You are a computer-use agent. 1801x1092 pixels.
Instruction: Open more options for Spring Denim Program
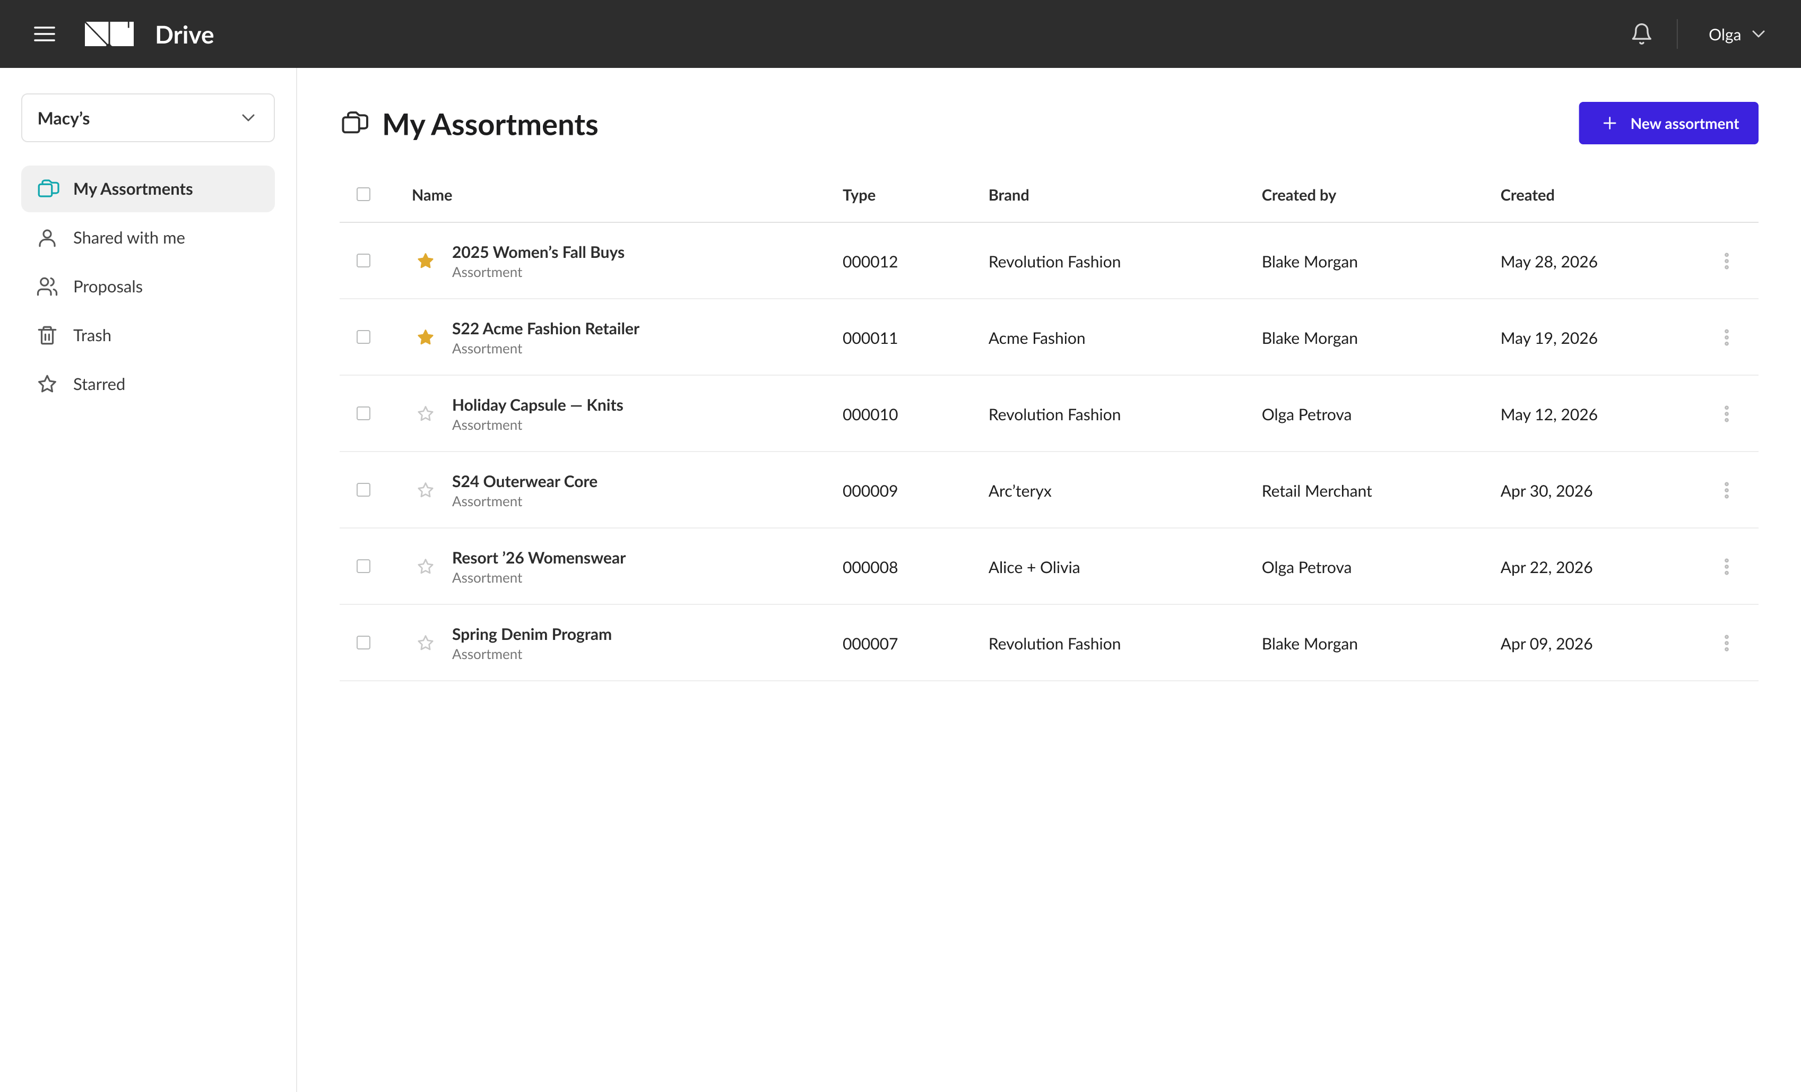pos(1726,643)
